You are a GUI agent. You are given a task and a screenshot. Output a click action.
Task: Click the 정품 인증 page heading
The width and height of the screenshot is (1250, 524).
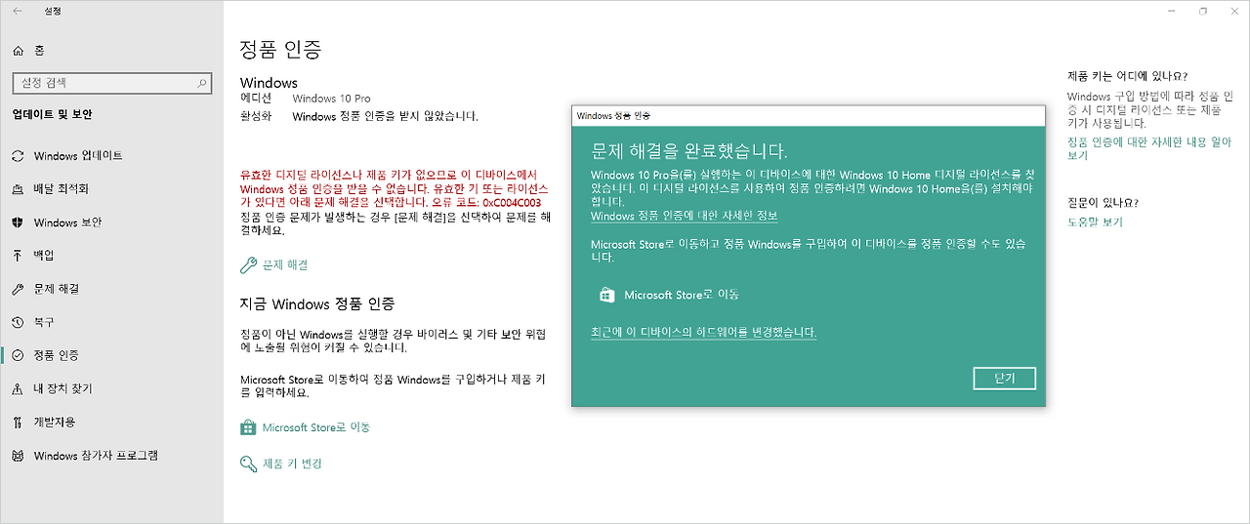(280, 49)
